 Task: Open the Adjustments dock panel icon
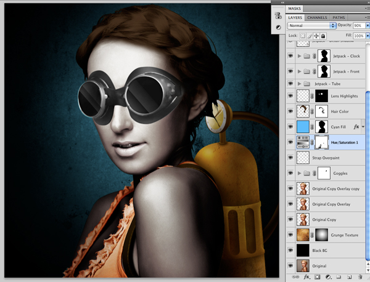[x=279, y=27]
